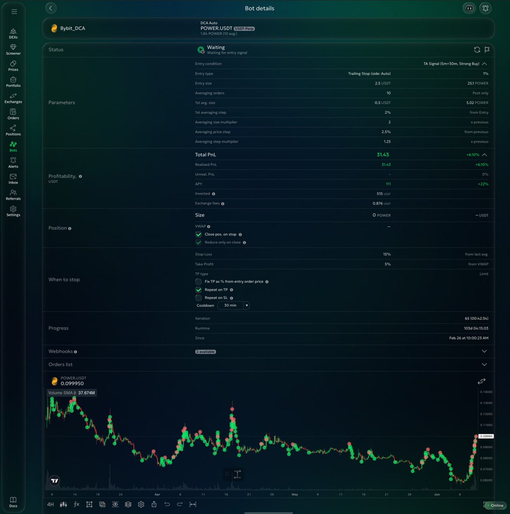Open Cooldown 30 min dropdown
The image size is (510, 514).
pos(233,305)
